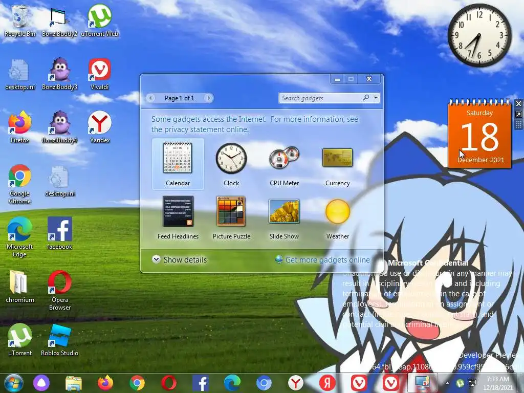
Task: Launch Opera from the taskbar
Action: coord(169,383)
